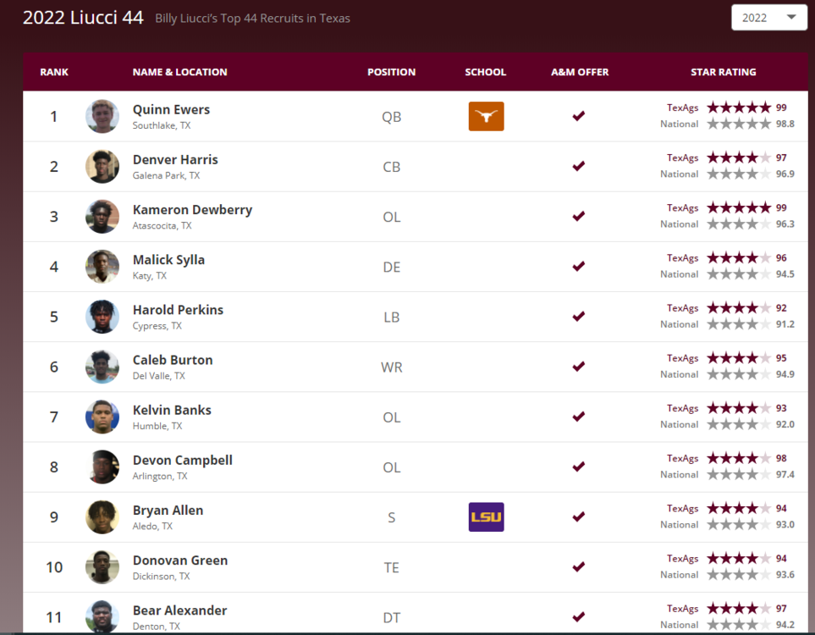Open Devon Campbell's profile link
This screenshot has height=635, width=815.
tap(182, 461)
